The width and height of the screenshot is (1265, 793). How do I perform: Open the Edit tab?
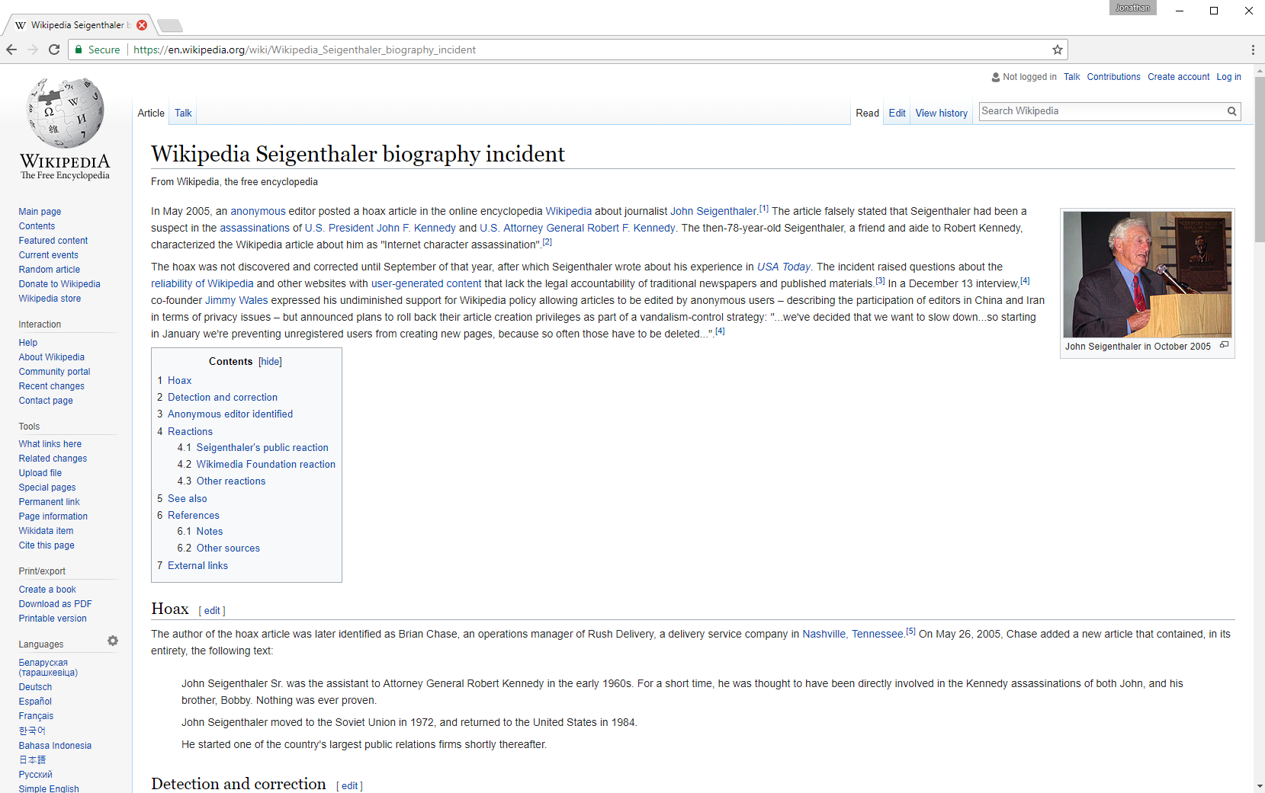(897, 113)
